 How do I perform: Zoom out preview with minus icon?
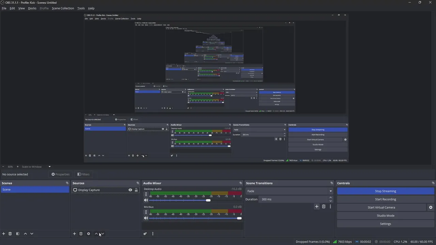point(3,167)
